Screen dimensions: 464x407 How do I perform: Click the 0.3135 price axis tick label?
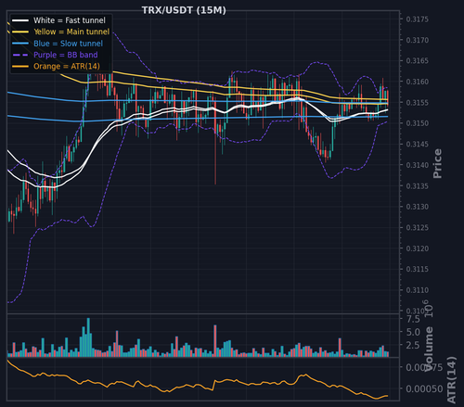[418, 185]
